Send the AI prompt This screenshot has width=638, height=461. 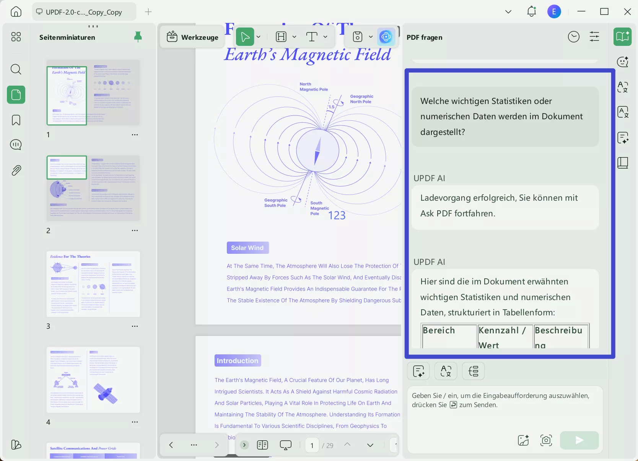tap(579, 440)
